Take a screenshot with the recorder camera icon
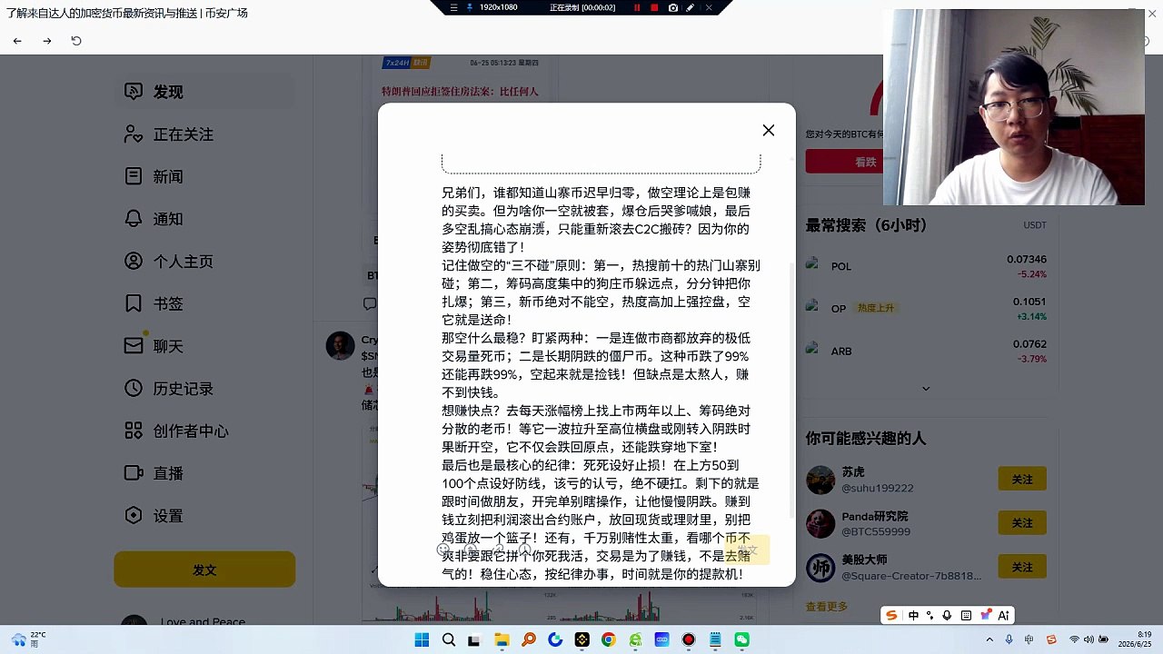 [672, 7]
